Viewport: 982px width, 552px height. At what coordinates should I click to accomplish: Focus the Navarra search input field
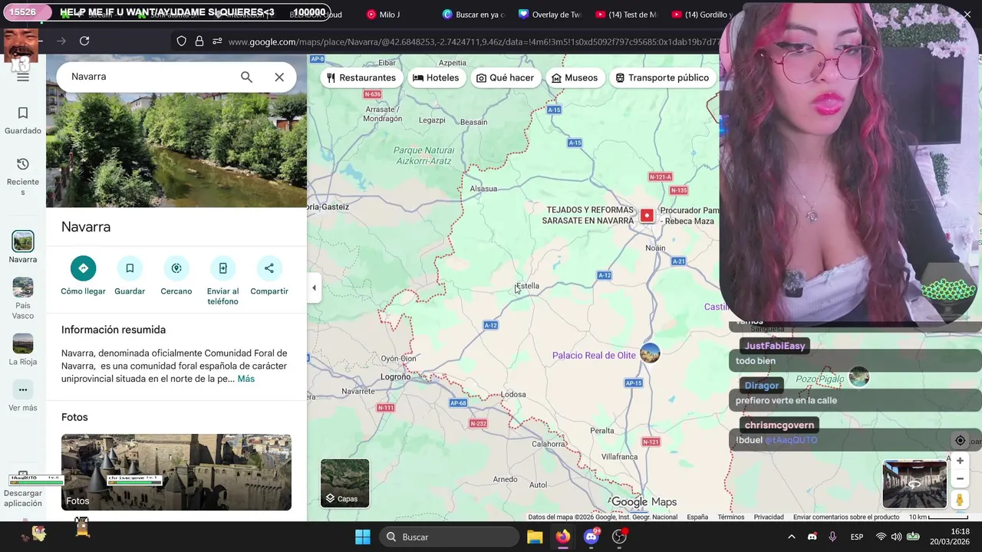[150, 77]
